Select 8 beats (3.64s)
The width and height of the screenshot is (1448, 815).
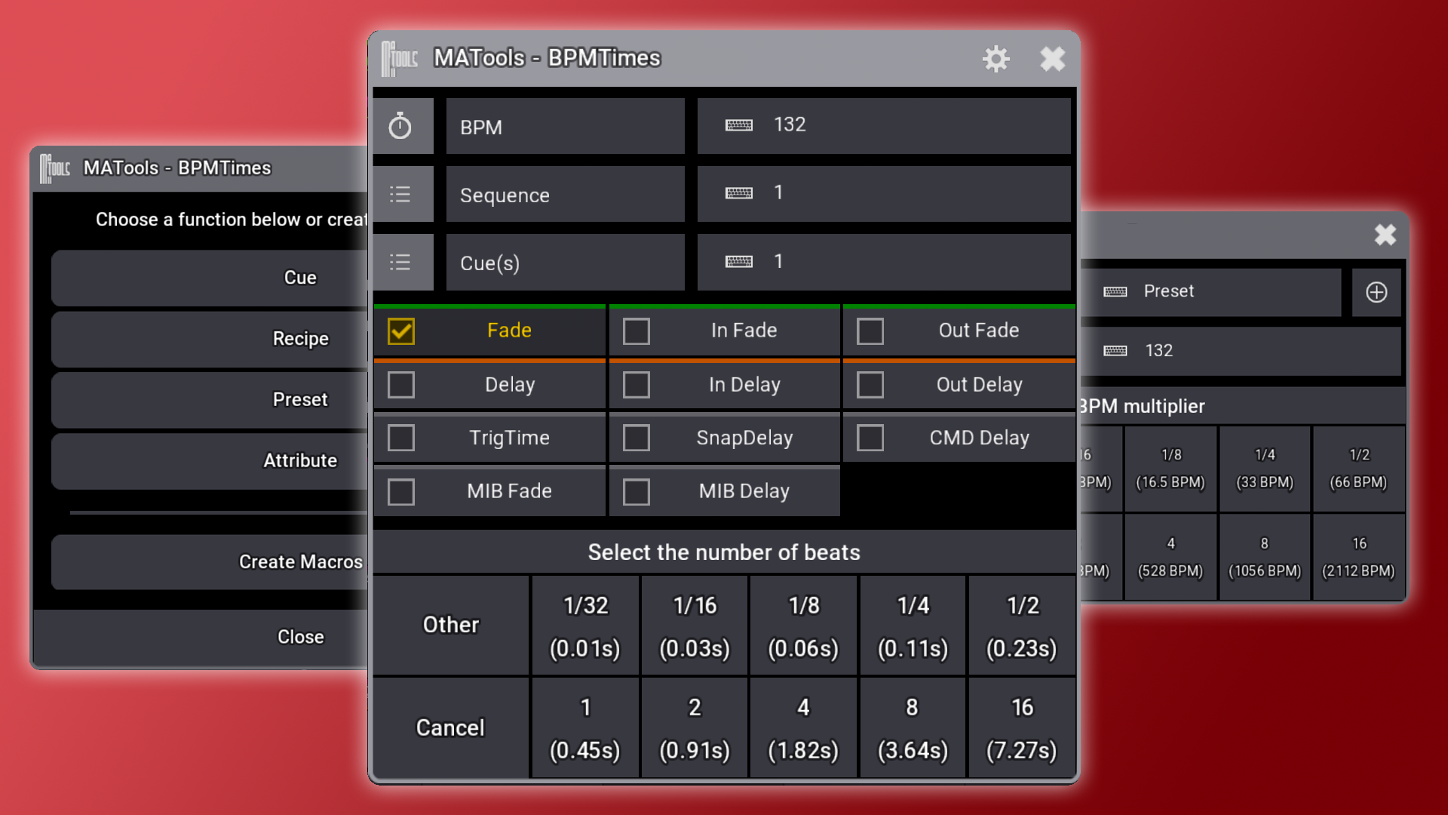(913, 727)
